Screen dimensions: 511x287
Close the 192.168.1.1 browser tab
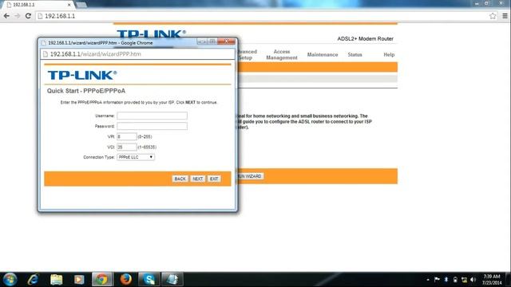[69, 5]
